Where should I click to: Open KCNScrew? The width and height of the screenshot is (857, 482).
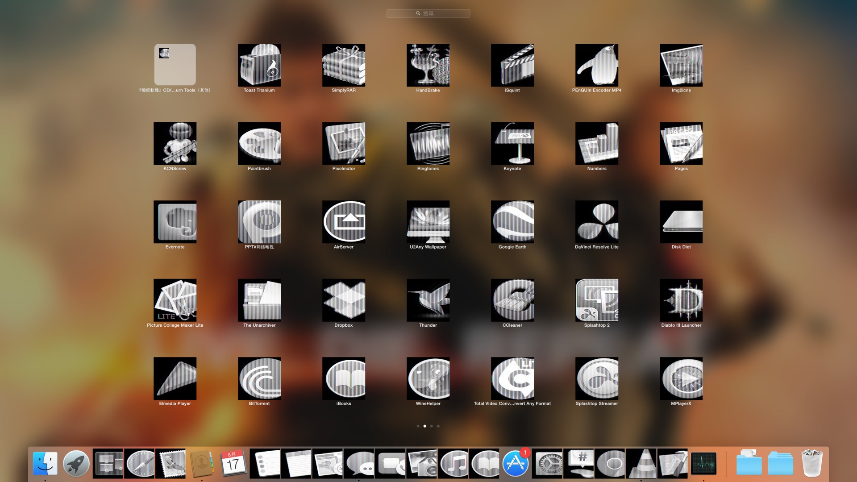click(x=175, y=144)
